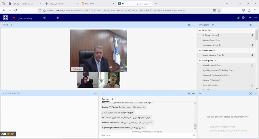Open chat emoji picker icon

point(194,135)
